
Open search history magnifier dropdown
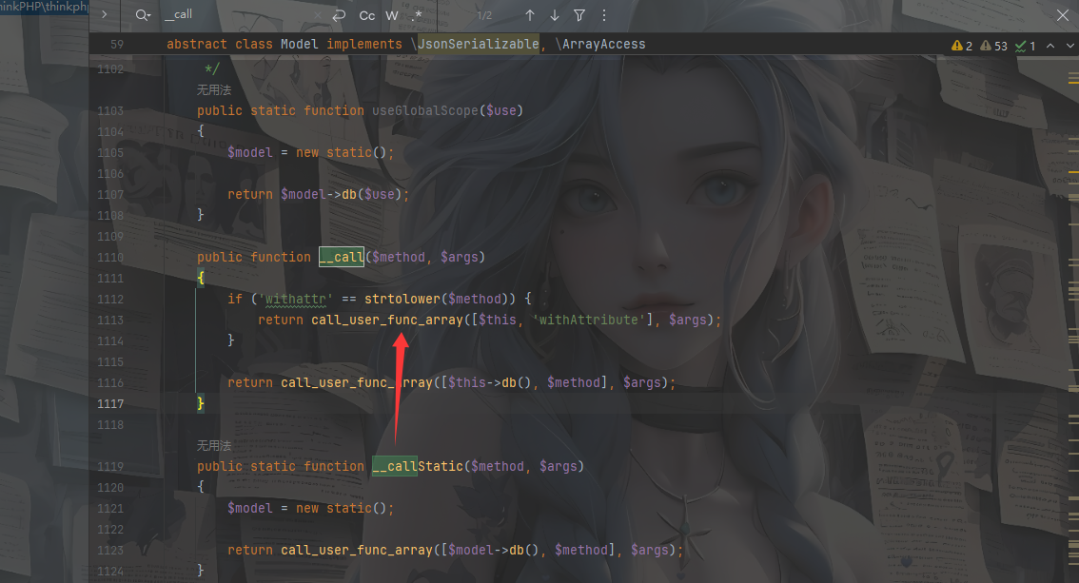pos(143,15)
